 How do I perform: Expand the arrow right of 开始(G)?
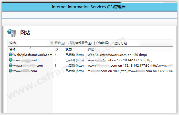[68, 43]
